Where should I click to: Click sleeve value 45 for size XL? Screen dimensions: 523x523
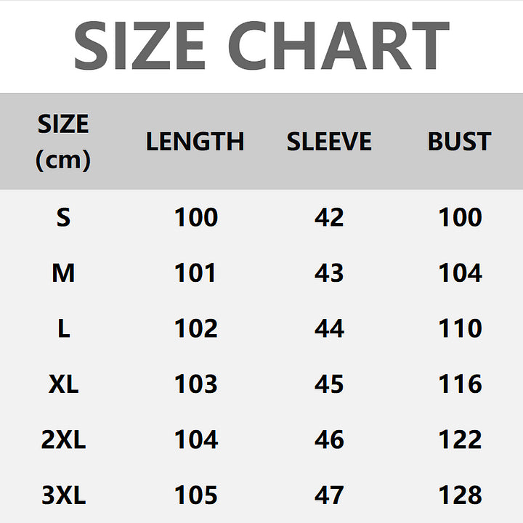click(x=329, y=384)
